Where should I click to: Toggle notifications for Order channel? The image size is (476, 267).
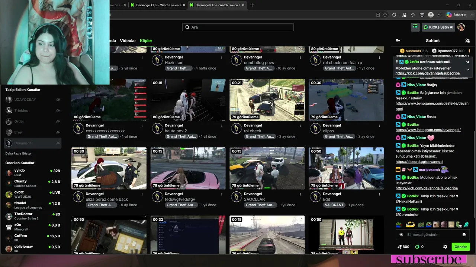58,121
